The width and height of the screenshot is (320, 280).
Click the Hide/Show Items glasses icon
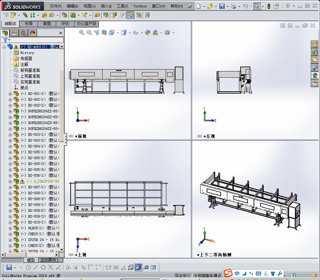click(135, 32)
